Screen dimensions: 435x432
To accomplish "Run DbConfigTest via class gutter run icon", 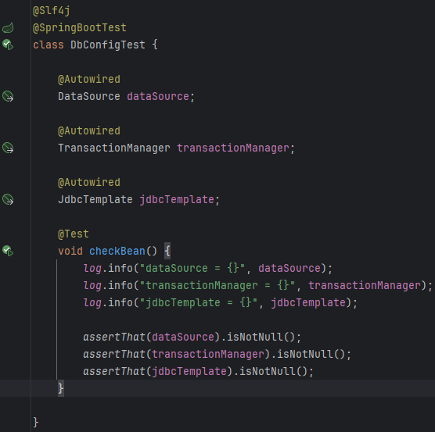I will (8, 45).
